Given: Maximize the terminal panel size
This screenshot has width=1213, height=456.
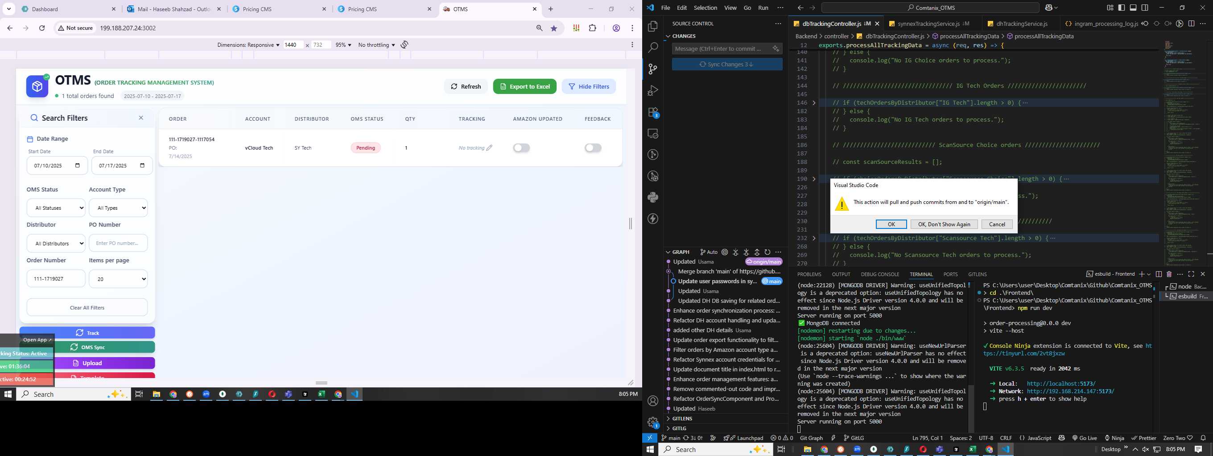Looking at the screenshot, I should [x=1191, y=274].
